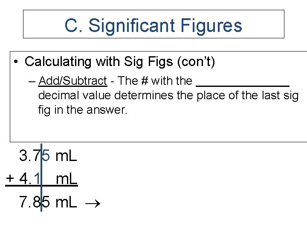Click the '(con't)' text in the heading
307x230 pixels.
tap(196, 62)
